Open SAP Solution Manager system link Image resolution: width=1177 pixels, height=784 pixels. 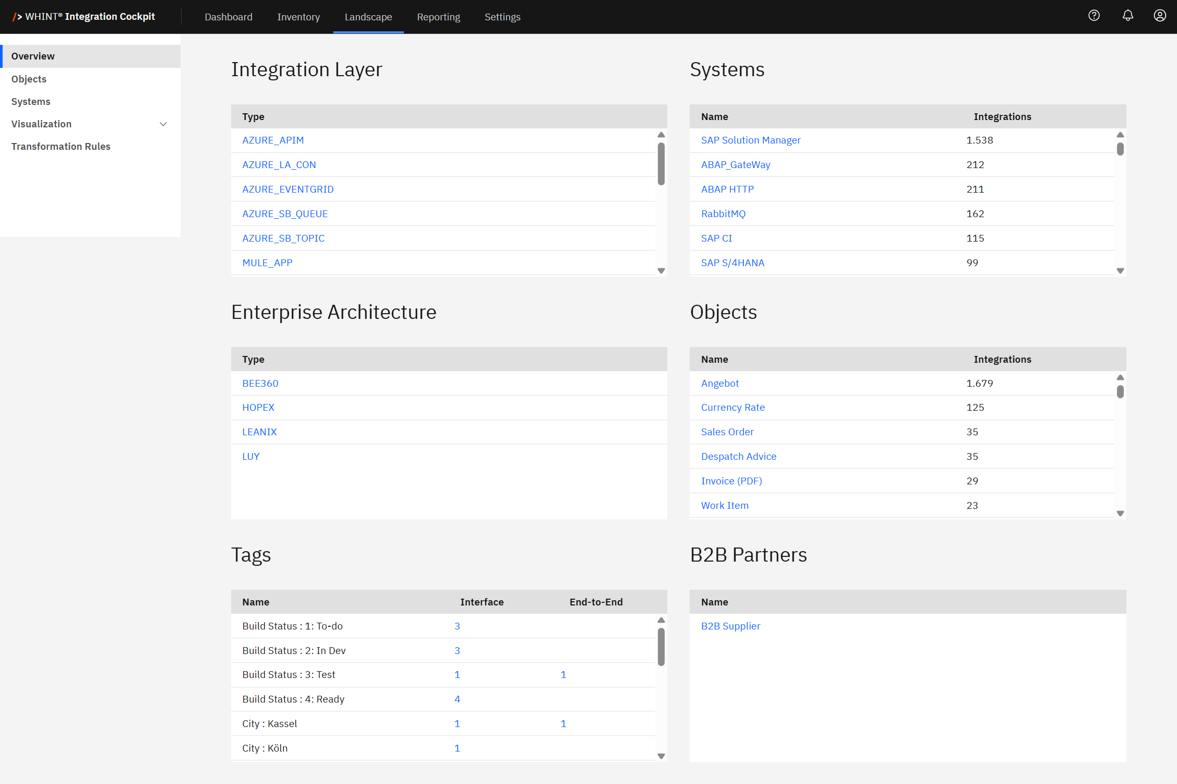pyautogui.click(x=750, y=140)
